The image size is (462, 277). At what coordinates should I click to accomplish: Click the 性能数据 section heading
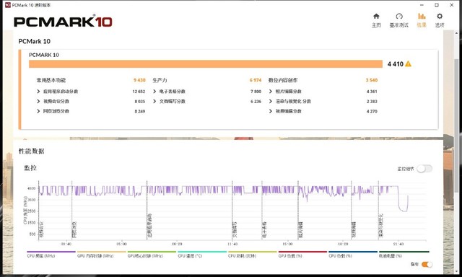(31, 151)
